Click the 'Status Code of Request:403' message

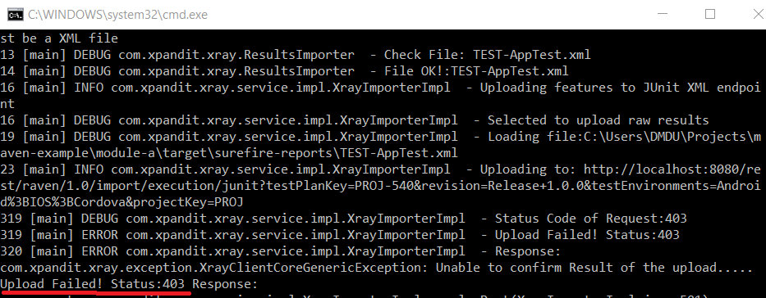pyautogui.click(x=591, y=219)
